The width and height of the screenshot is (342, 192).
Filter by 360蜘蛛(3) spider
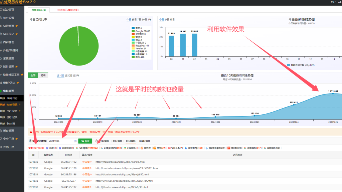pos(131,148)
